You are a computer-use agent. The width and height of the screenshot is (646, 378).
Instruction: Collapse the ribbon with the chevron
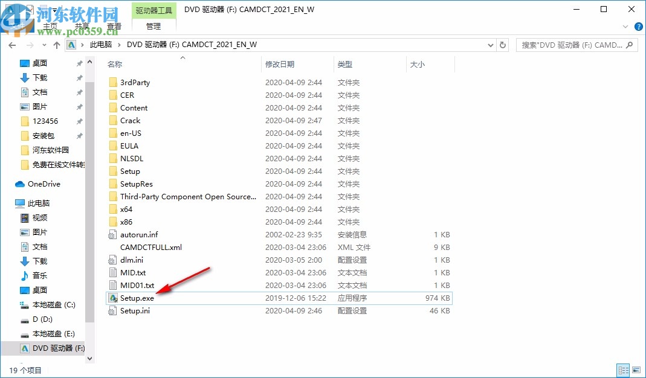tap(625, 27)
